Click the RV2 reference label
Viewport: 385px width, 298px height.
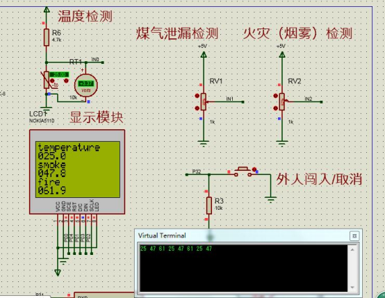point(295,81)
